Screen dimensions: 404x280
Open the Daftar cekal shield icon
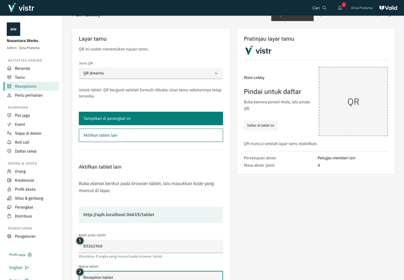click(9, 151)
